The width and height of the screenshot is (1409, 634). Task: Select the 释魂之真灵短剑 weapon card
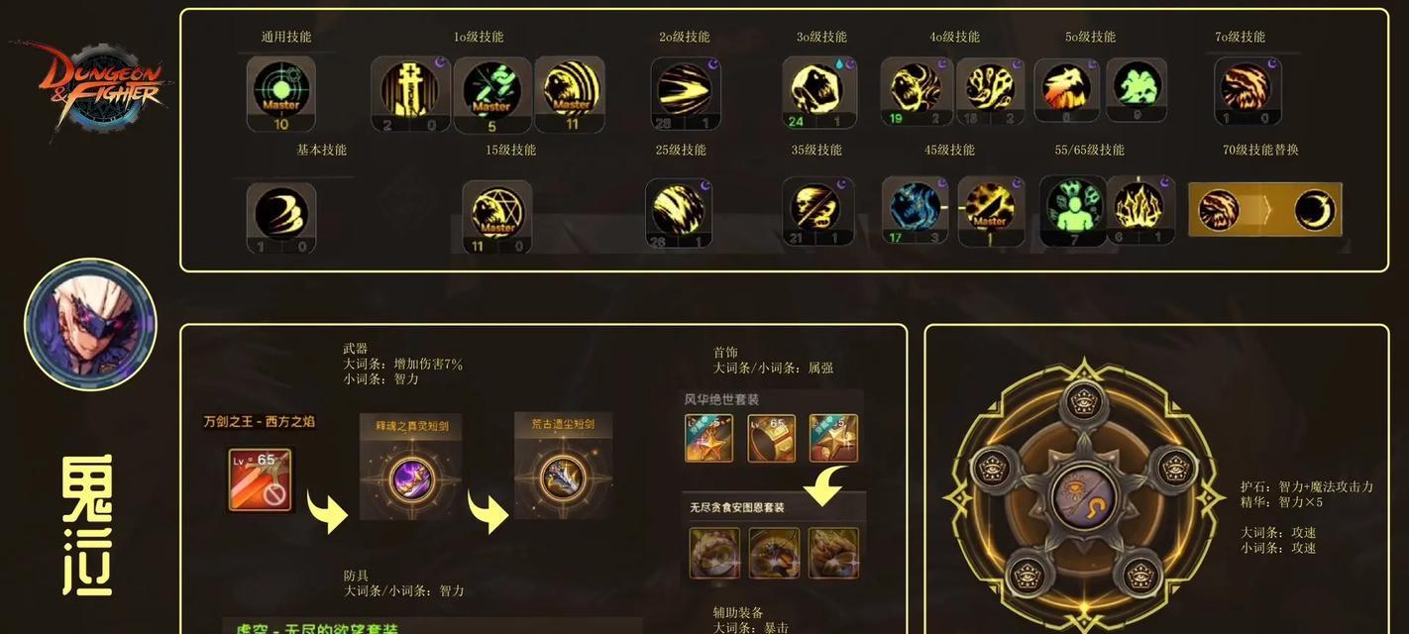pyautogui.click(x=410, y=466)
